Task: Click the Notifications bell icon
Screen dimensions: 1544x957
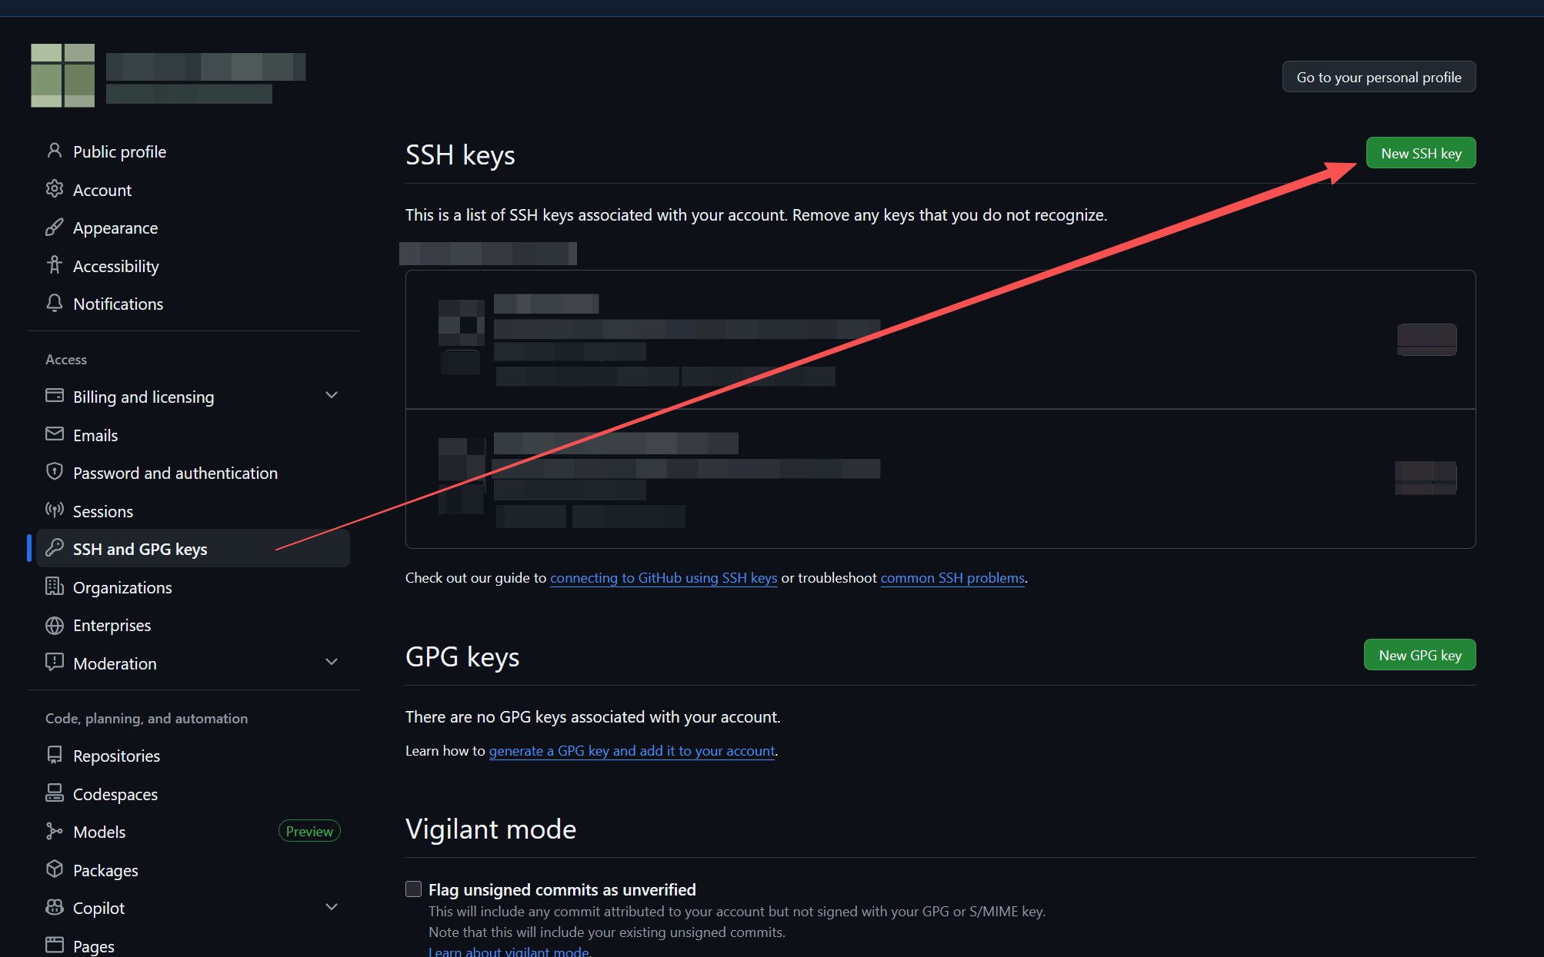Action: (x=55, y=303)
